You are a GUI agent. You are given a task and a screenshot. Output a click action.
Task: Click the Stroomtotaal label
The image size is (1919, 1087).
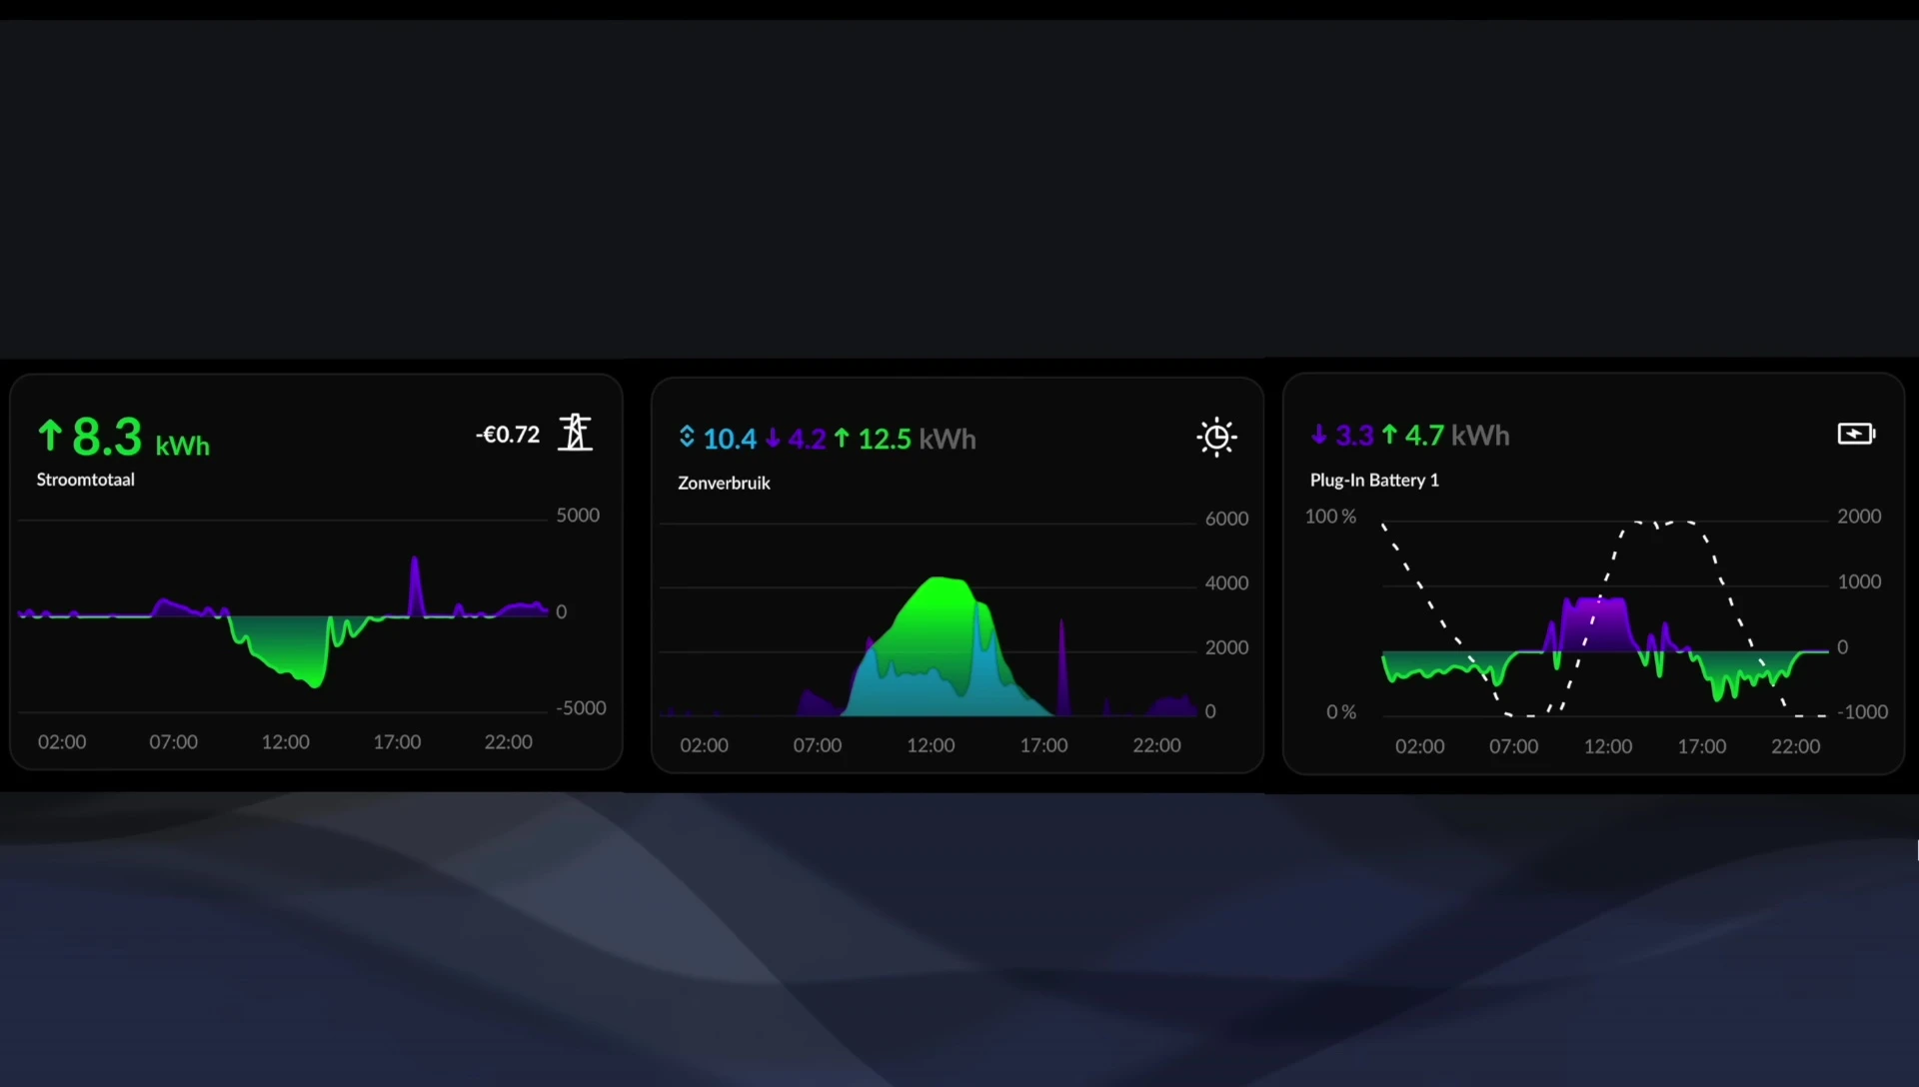pos(86,480)
